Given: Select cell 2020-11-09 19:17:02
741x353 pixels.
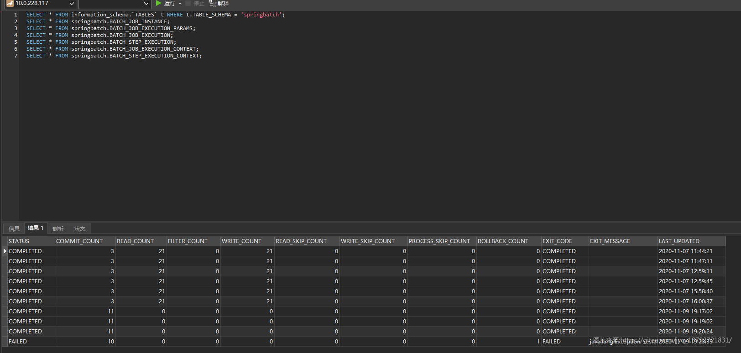Looking at the screenshot, I should [x=692, y=311].
